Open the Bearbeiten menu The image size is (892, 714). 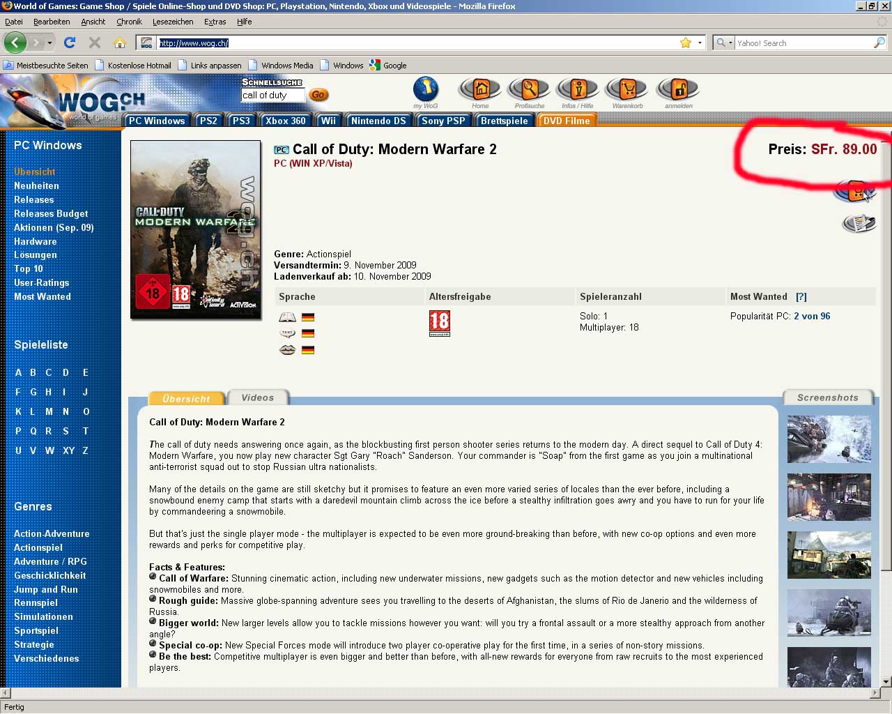tap(52, 22)
